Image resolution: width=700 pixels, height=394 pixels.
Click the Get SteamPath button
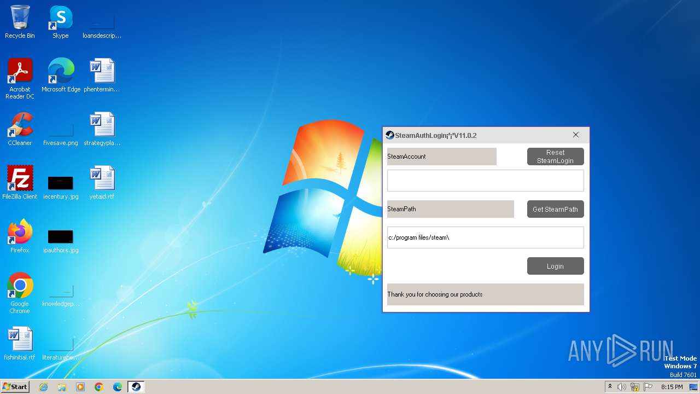point(555,209)
